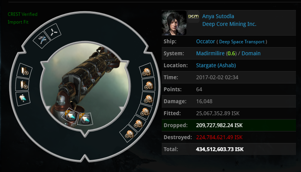Open Deep Core Mining Inc. corporation page
This screenshot has height=172, width=301.
coord(229,24)
